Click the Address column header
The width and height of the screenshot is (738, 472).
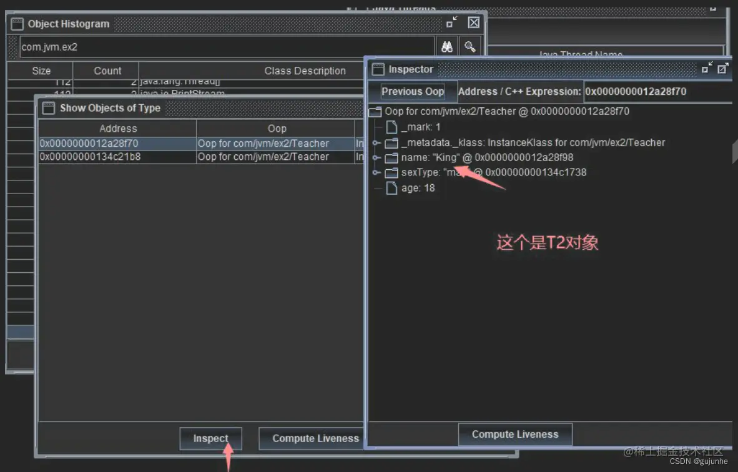[x=117, y=129]
